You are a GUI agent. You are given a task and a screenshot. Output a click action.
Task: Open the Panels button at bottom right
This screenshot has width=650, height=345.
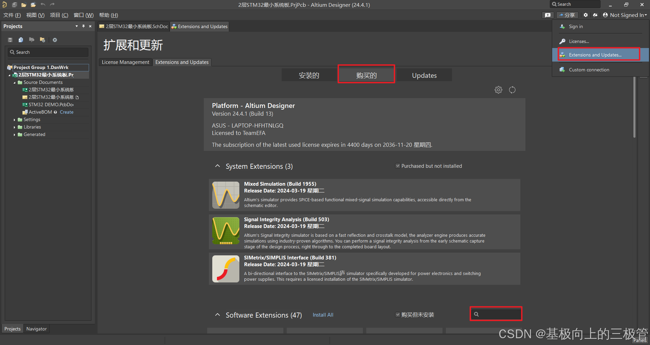point(640,341)
